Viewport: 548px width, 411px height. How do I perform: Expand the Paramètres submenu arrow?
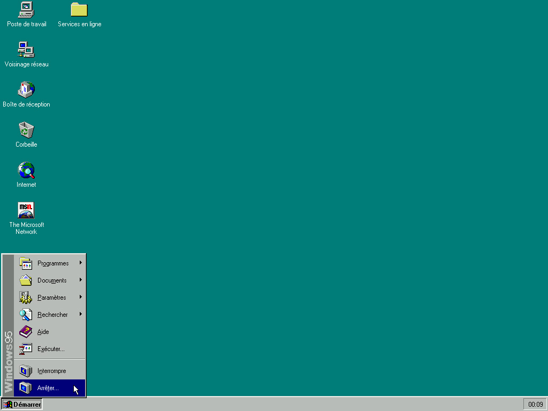click(80, 296)
